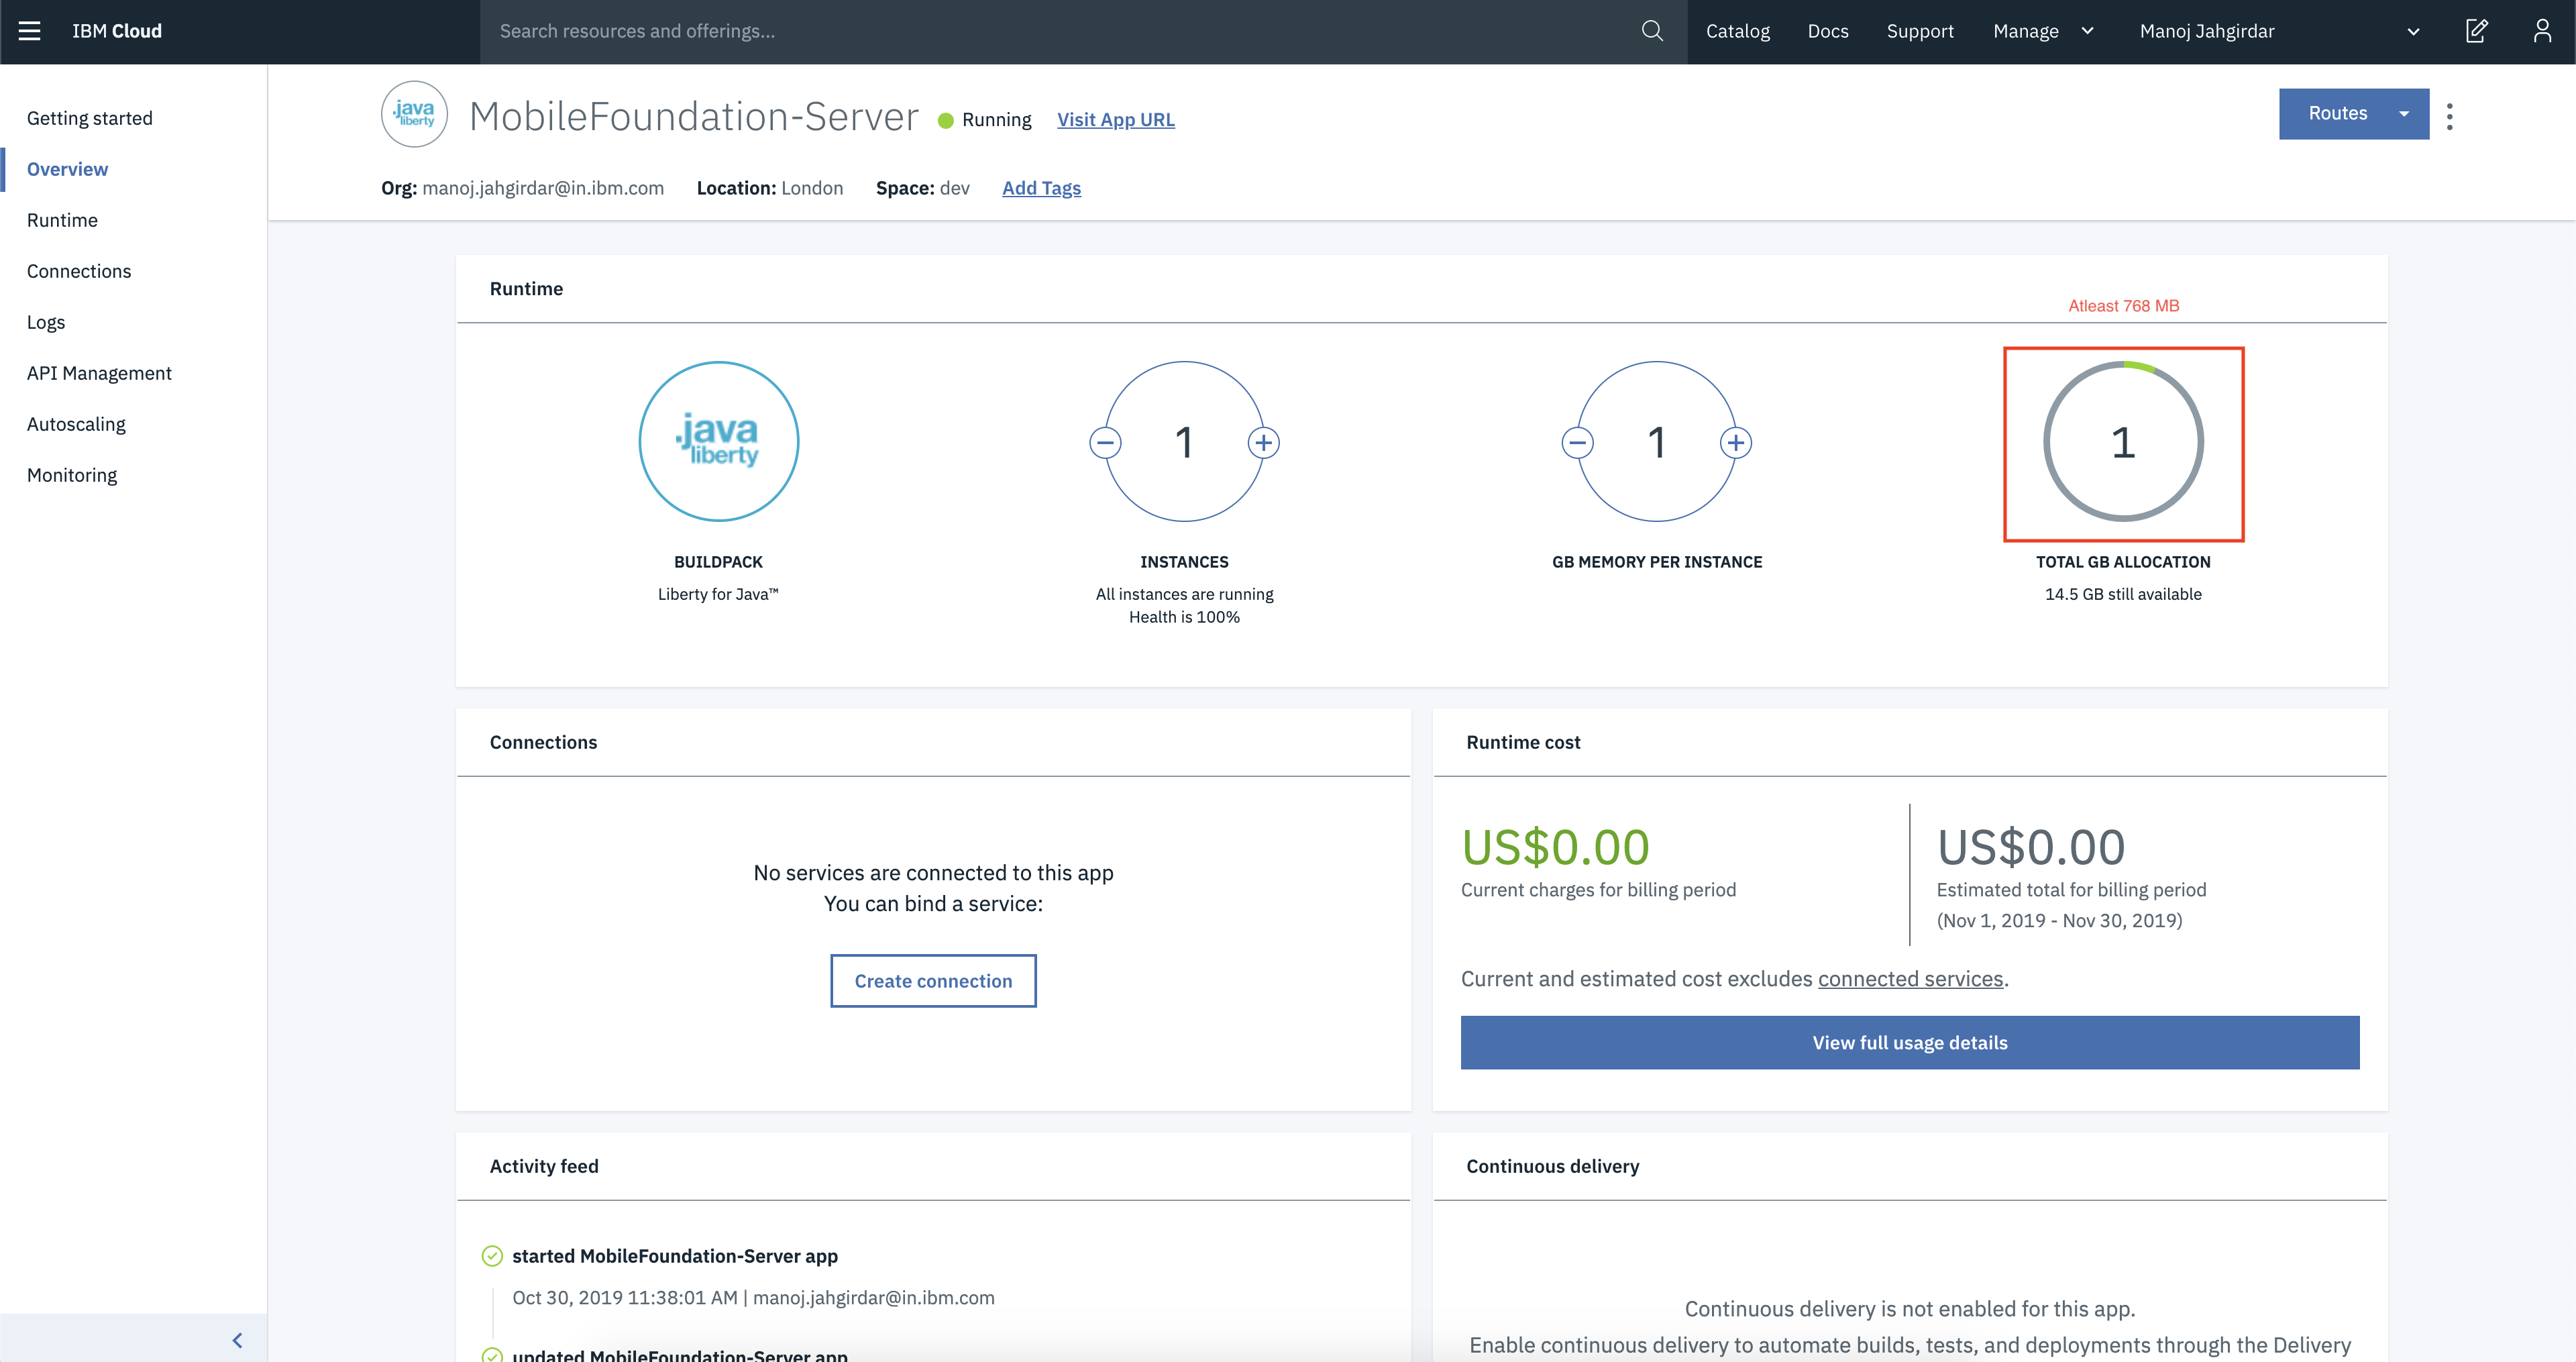This screenshot has width=2576, height=1362.
Task: Go to the Logs sidebar item
Action: pos(46,322)
